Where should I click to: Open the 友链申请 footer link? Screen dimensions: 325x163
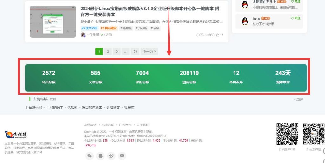(90, 125)
